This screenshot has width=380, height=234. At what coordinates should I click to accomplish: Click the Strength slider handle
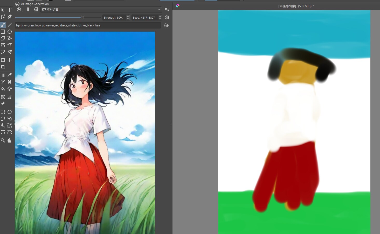pyautogui.click(x=82, y=17)
